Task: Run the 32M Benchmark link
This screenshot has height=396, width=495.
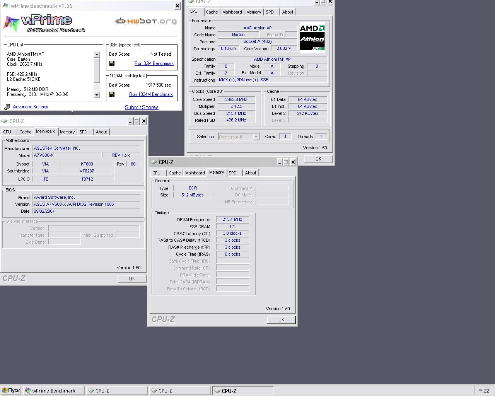Action: click(x=154, y=63)
